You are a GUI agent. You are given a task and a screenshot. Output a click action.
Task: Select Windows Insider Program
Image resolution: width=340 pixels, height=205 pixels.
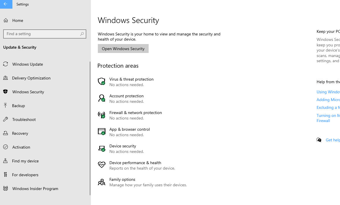tap(35, 189)
